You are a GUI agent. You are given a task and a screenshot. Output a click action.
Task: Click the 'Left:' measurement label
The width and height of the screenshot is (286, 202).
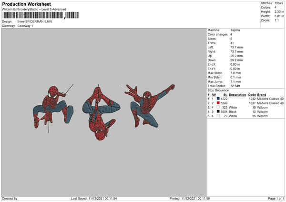tap(211, 47)
